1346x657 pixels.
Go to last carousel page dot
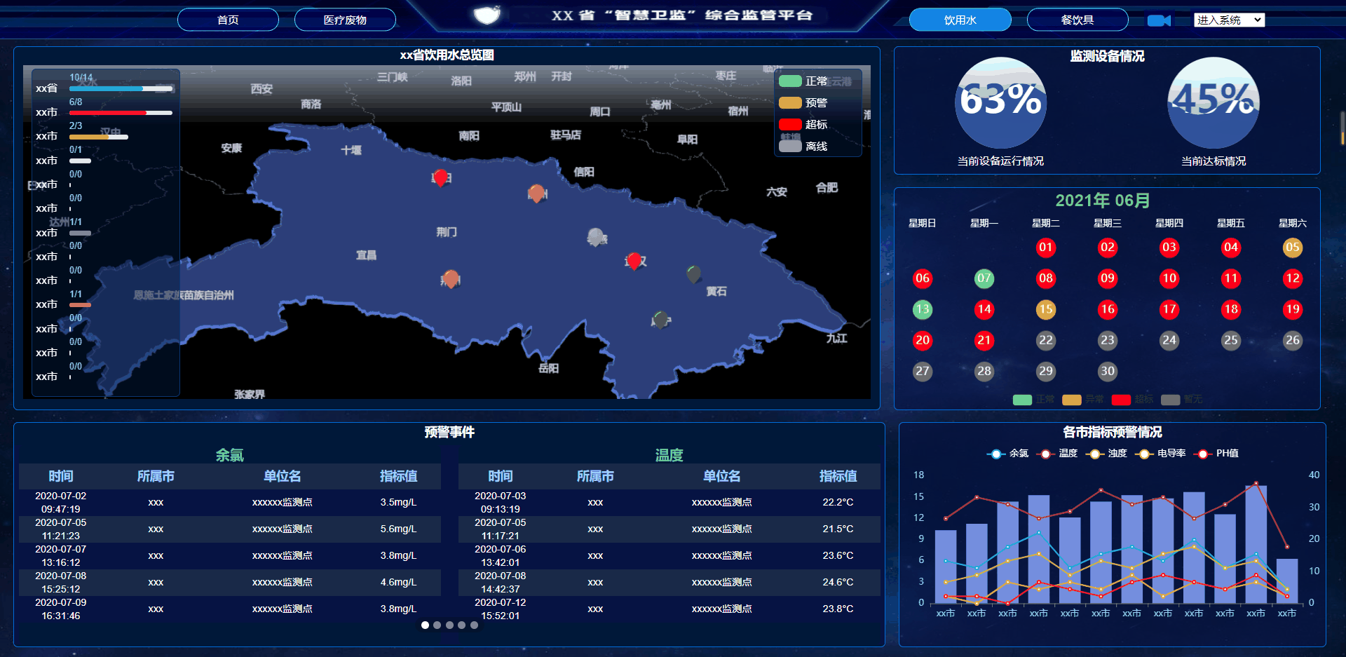pyautogui.click(x=474, y=625)
